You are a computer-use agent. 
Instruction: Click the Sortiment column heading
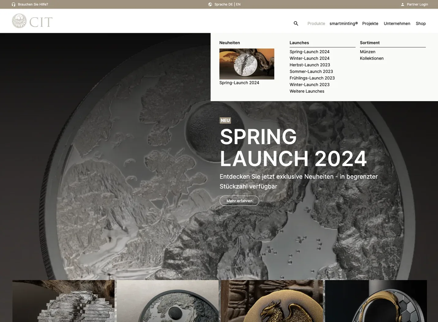[x=370, y=43]
